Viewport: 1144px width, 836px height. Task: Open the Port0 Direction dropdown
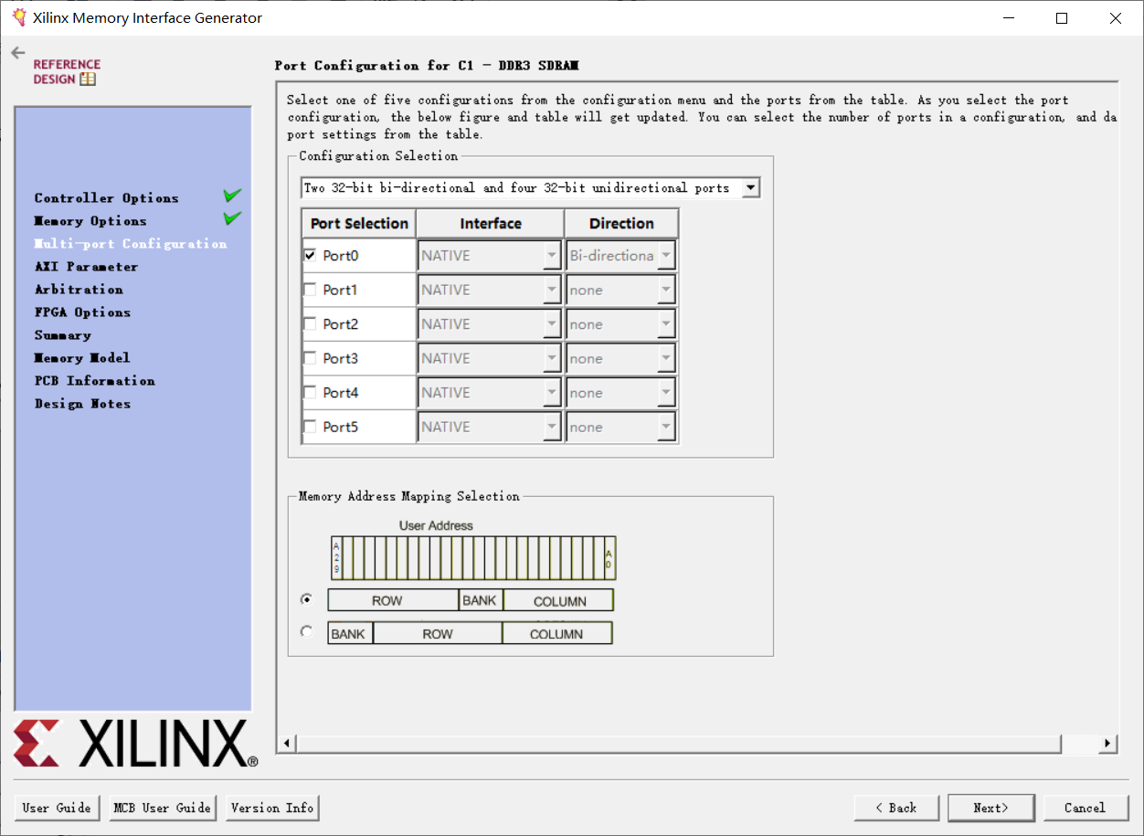click(x=620, y=256)
